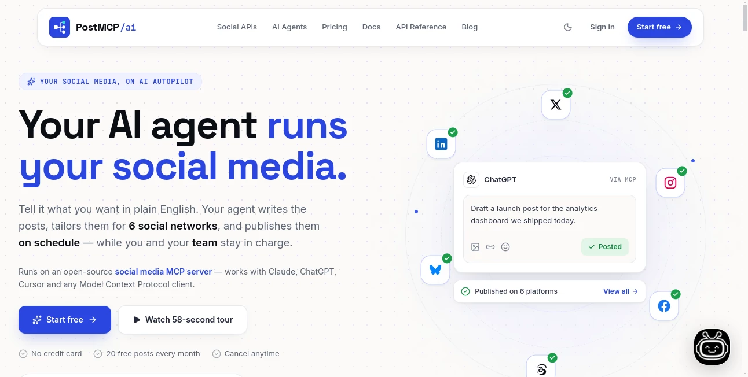Click the Bluesky butterfly icon

pos(435,270)
